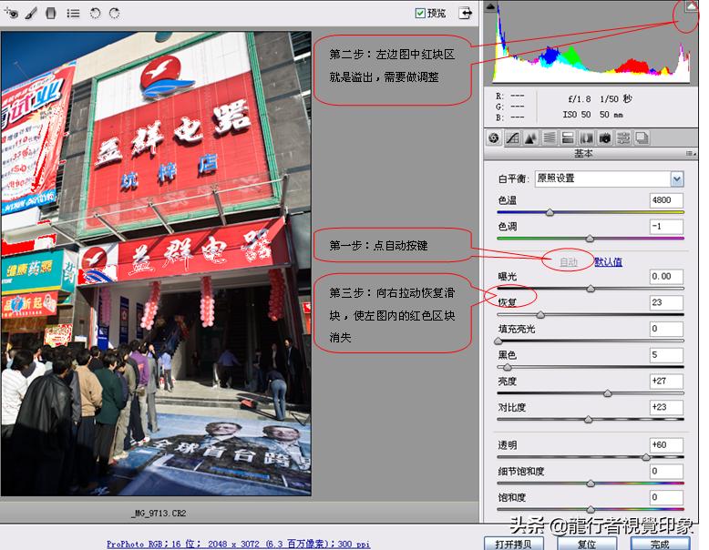The width and height of the screenshot is (709, 550).
Task: Click the 细节饱和度 value field
Action: click(x=666, y=472)
